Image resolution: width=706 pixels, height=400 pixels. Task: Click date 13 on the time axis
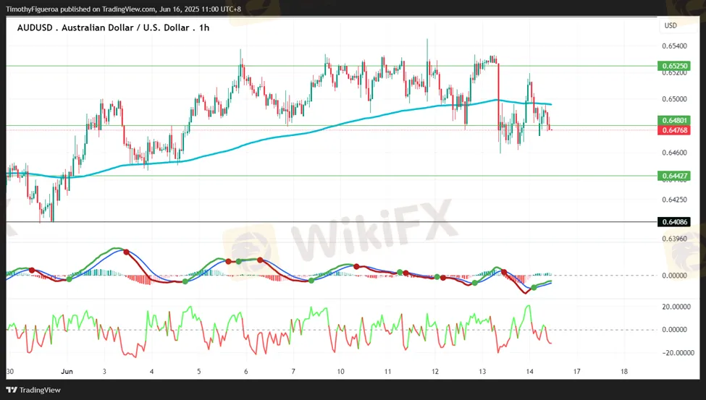click(482, 370)
